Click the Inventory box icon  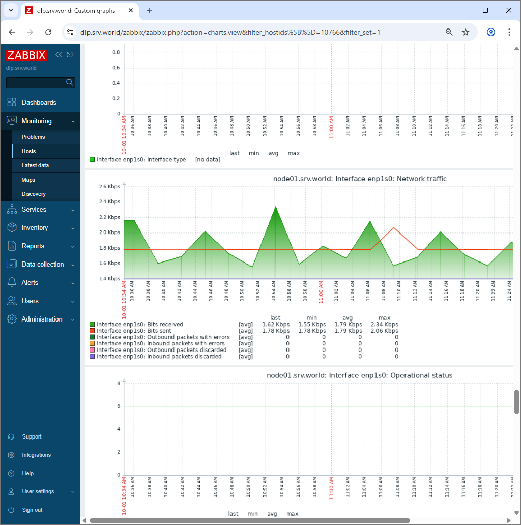pos(12,228)
